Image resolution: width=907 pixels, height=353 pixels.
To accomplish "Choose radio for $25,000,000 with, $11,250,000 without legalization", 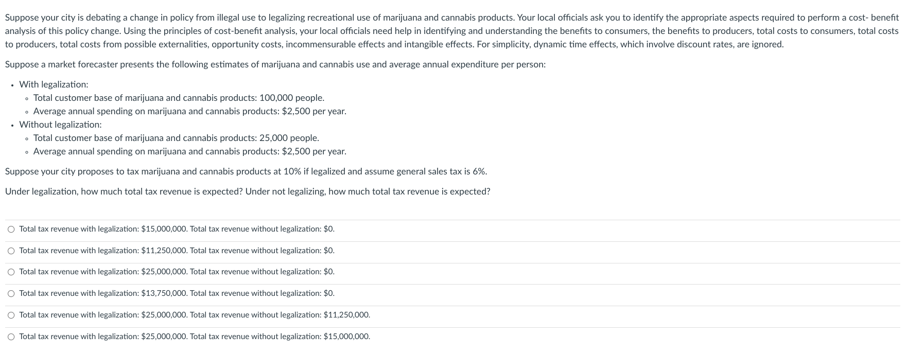I will click(11, 315).
